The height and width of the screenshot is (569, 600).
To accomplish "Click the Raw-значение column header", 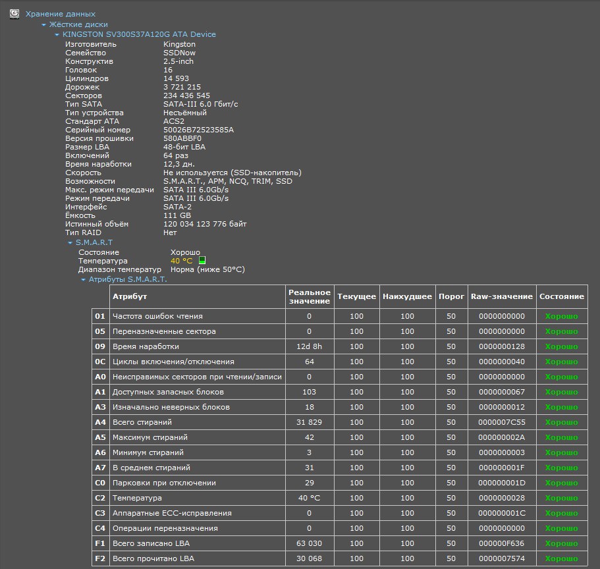I will [502, 296].
